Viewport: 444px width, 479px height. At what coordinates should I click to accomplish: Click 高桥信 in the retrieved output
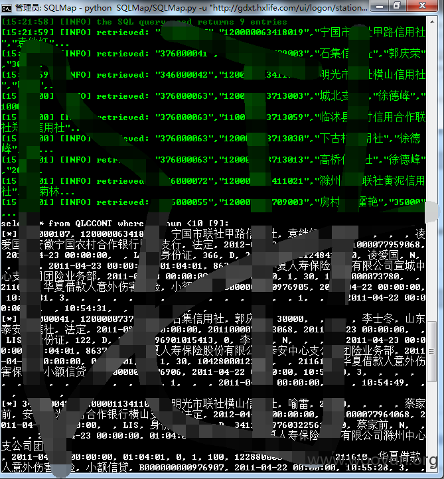click(x=333, y=159)
